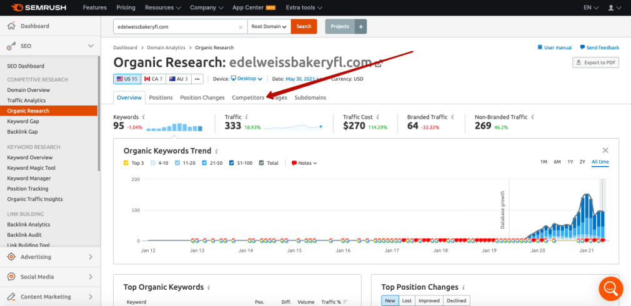Click the plus icon next to Projects
Screen dimensions: 631x306
(361, 27)
